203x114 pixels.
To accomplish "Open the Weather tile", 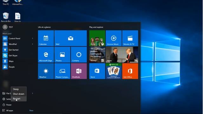I will [x=46, y=71].
